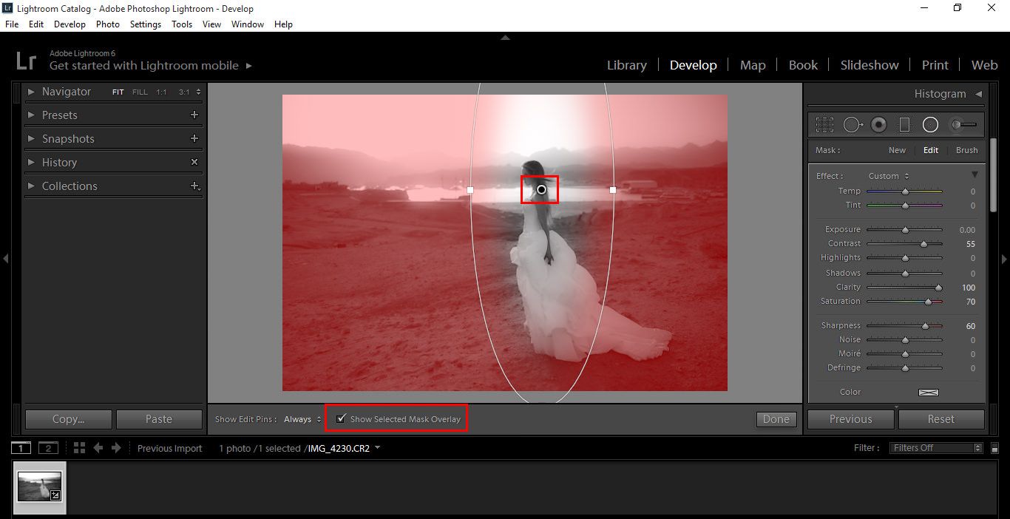Image resolution: width=1010 pixels, height=519 pixels.
Task: Go forward with the filmstrip right arrow
Action: [116, 447]
